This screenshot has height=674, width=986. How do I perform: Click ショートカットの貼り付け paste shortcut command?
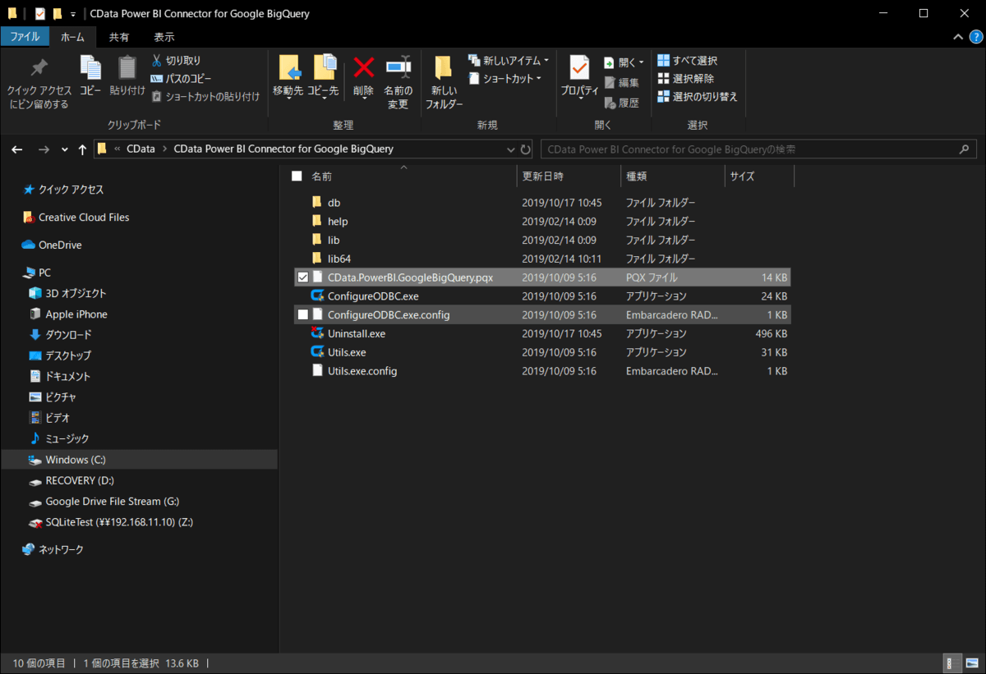[x=205, y=97]
